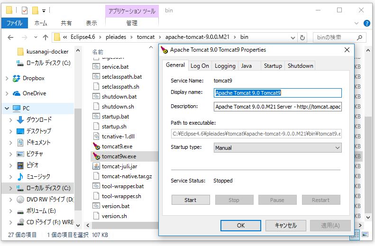Click the Explorer help question mark icon
This screenshot has height=246, width=375.
(x=366, y=23)
